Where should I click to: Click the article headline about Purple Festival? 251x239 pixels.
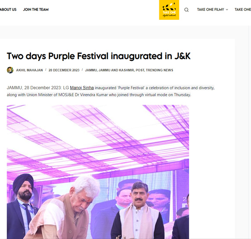click(99, 56)
